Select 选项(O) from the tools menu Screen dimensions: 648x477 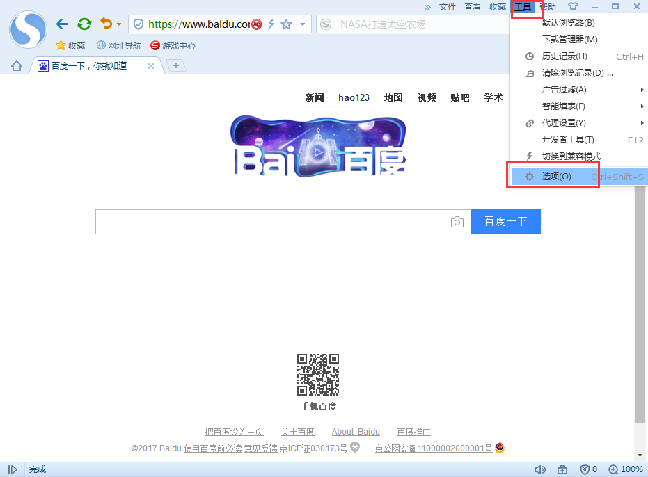[556, 177]
